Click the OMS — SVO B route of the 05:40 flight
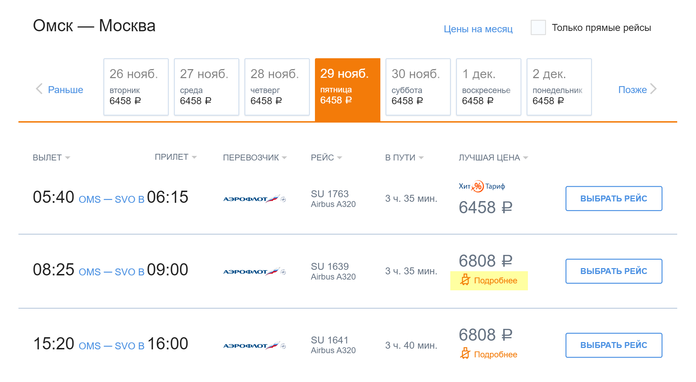 coord(111,199)
